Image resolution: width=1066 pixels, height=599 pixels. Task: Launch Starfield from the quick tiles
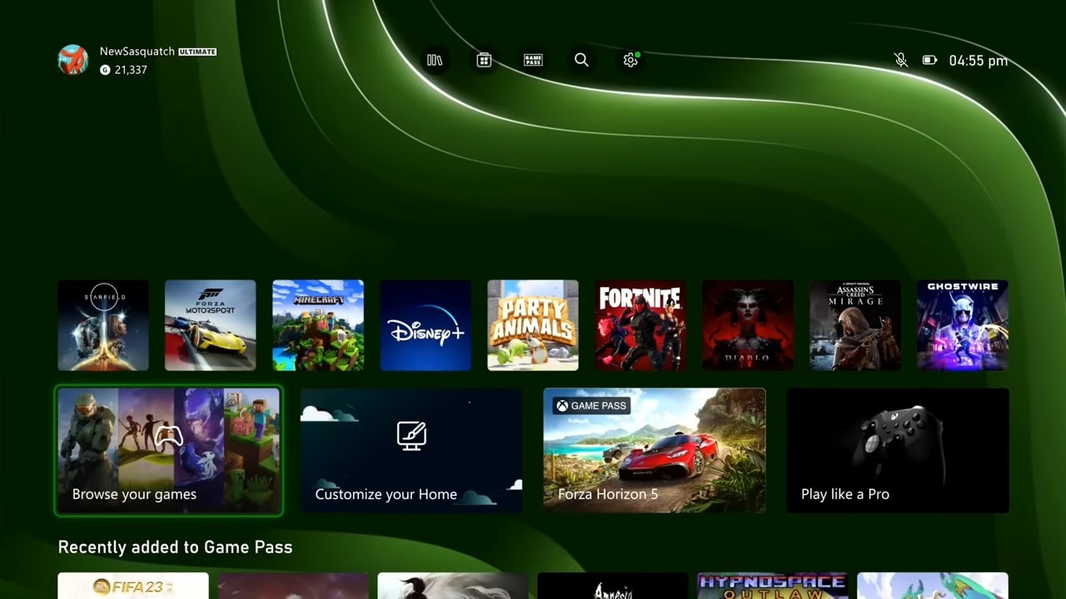pyautogui.click(x=102, y=324)
